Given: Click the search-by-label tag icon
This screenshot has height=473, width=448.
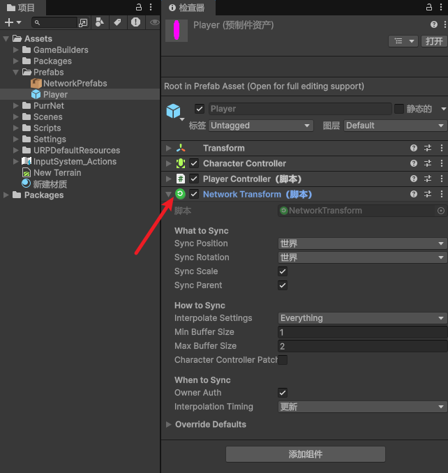Looking at the screenshot, I should coord(118,22).
